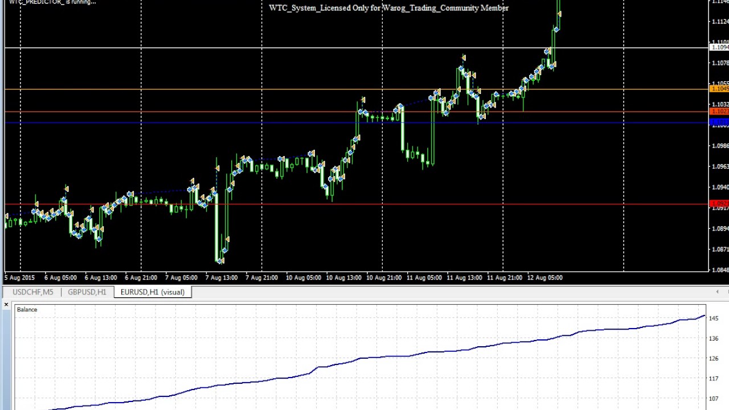Click the WTC_System license text on chart
This screenshot has width=729, height=410.
(x=389, y=8)
